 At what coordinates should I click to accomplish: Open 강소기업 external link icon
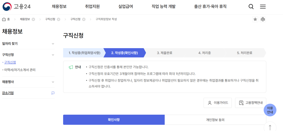point(53,93)
